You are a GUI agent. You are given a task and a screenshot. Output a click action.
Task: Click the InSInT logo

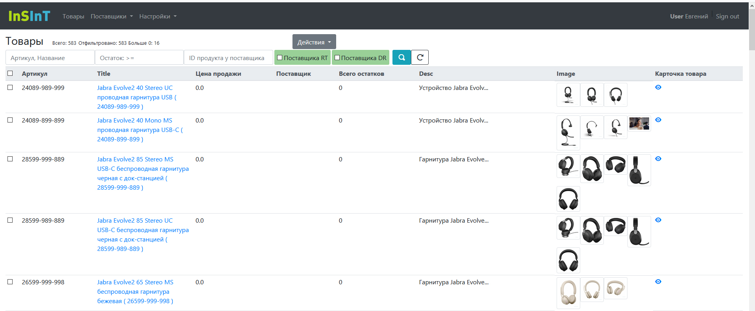[x=29, y=16]
